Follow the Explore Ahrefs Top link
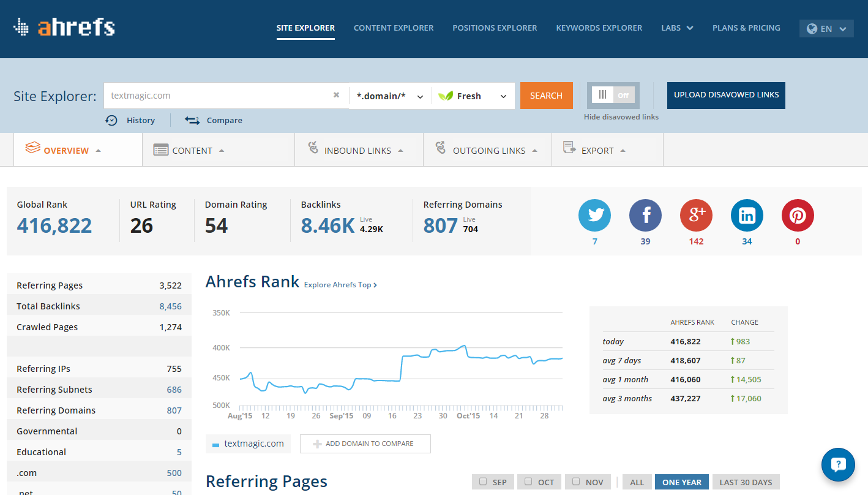Viewport: 868px width, 495px height. (340, 285)
